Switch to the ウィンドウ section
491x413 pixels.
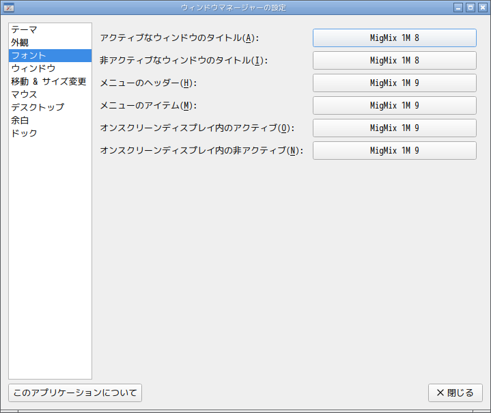[33, 68]
